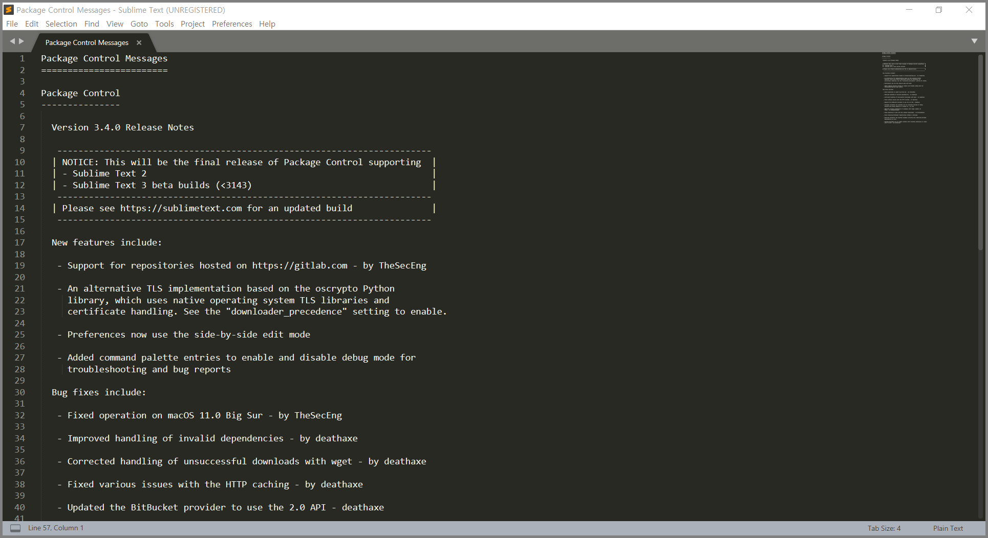Click the https://sublimetext.com URL text
Screen dimensions: 988x538
tap(181, 208)
